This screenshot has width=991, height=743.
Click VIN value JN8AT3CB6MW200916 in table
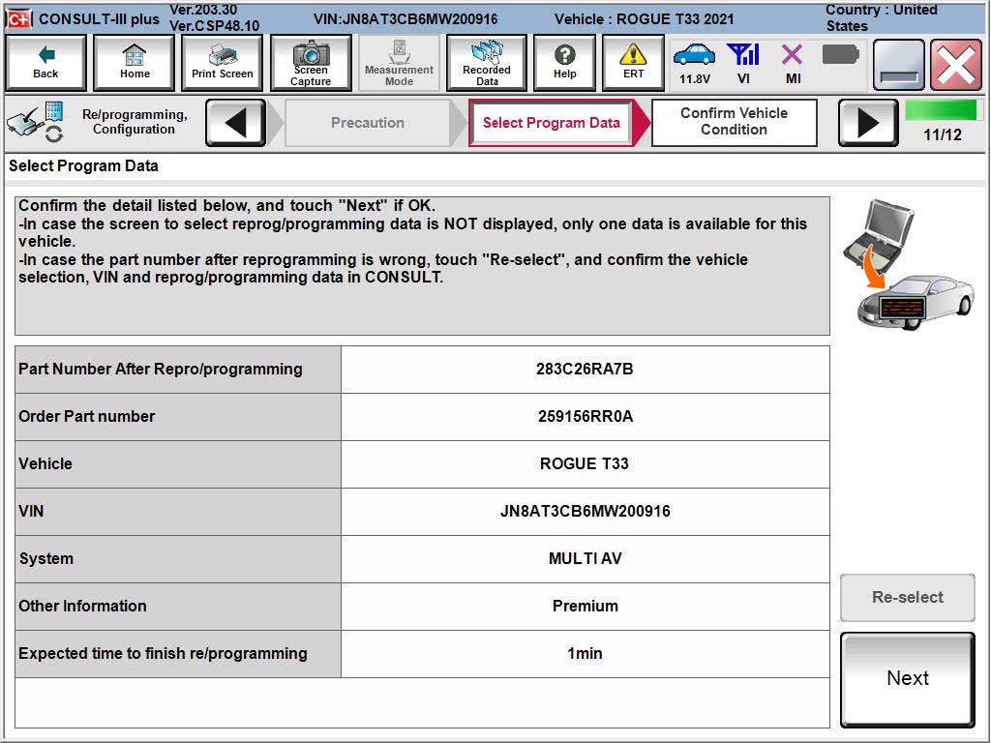tap(585, 511)
